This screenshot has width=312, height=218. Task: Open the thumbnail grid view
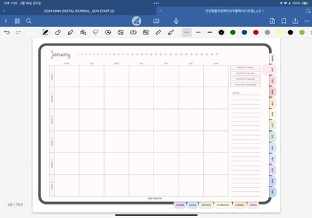pos(18,21)
